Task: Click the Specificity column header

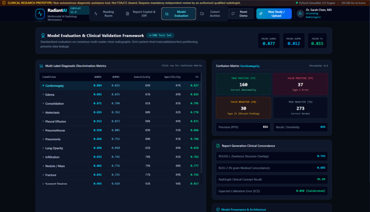Action: [x=172, y=77]
